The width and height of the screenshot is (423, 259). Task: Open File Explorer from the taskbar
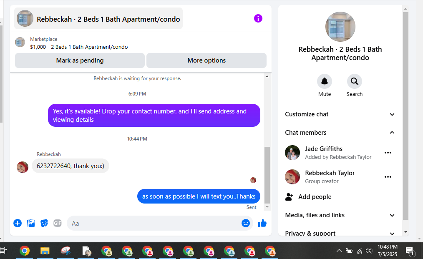pyautogui.click(x=45, y=251)
